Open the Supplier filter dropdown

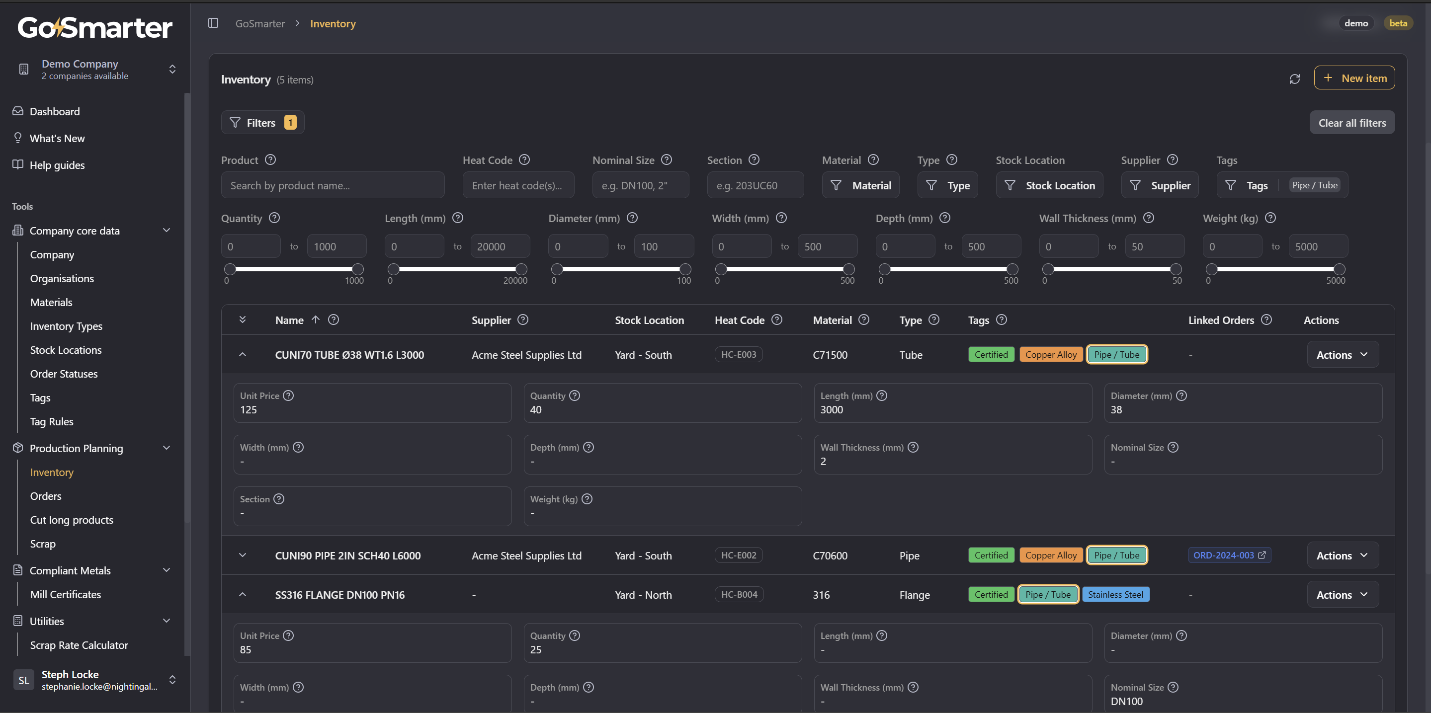(x=1160, y=185)
